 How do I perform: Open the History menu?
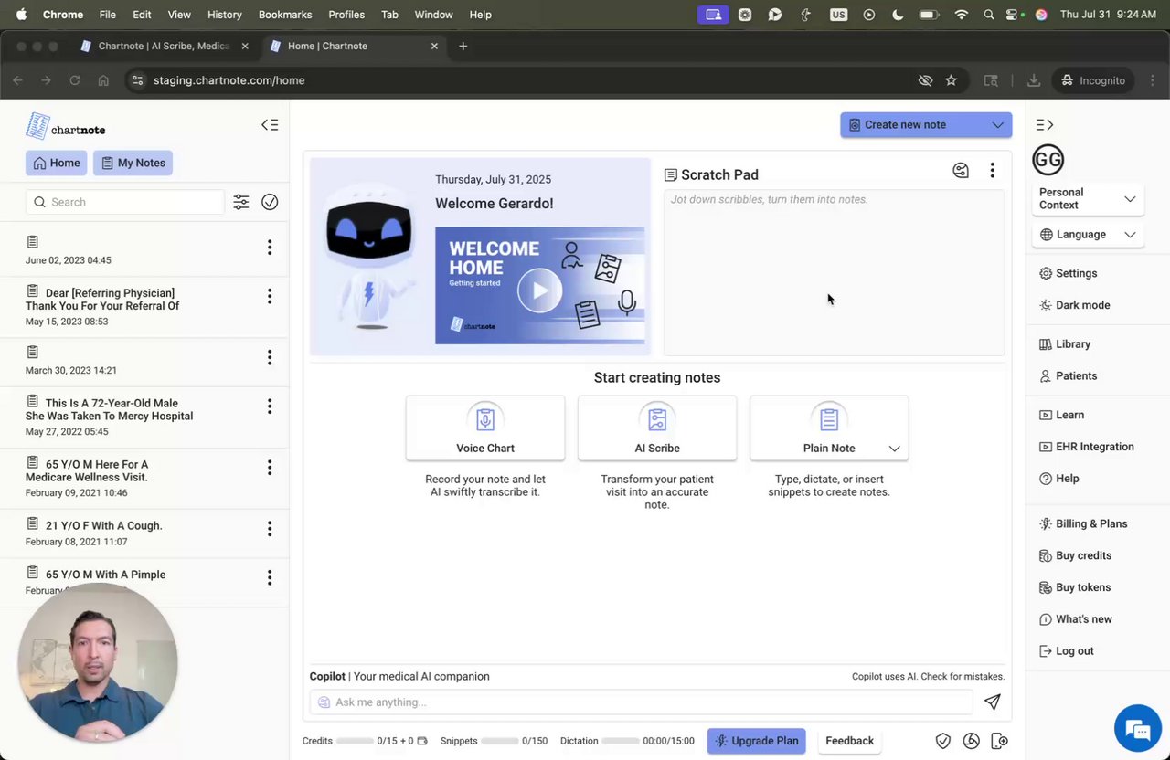click(x=224, y=15)
